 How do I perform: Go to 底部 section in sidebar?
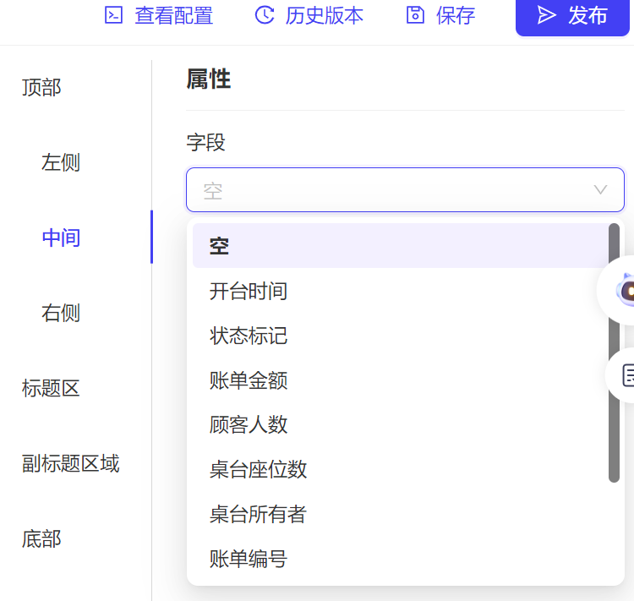point(41,538)
